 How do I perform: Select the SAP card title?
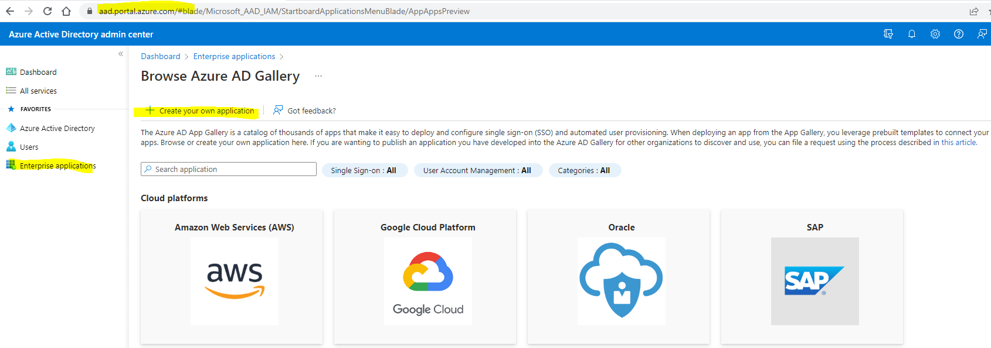coord(815,228)
